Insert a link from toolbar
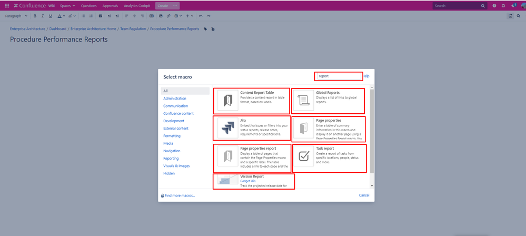 (x=168, y=16)
